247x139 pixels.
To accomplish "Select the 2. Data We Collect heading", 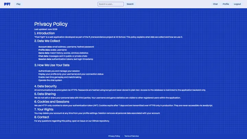I will pyautogui.click(x=47, y=41).
